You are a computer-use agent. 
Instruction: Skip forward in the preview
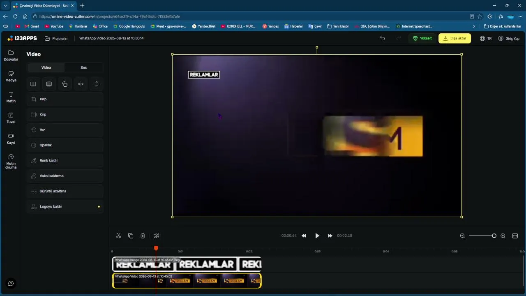pyautogui.click(x=330, y=236)
